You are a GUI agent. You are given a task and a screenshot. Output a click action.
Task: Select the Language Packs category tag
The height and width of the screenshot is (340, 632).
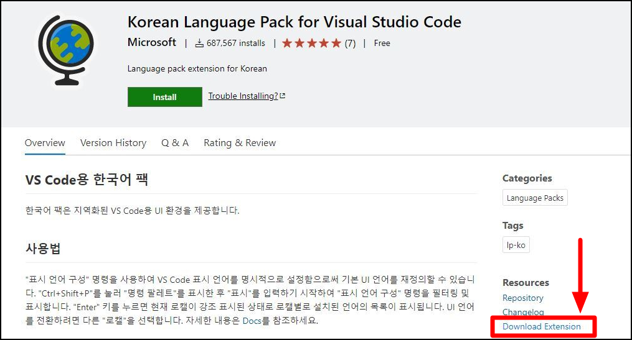pyautogui.click(x=535, y=198)
